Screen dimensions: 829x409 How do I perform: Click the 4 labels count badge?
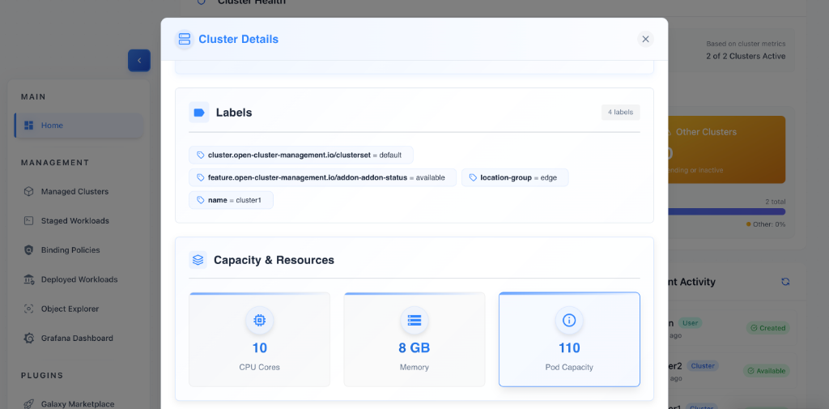pos(620,113)
